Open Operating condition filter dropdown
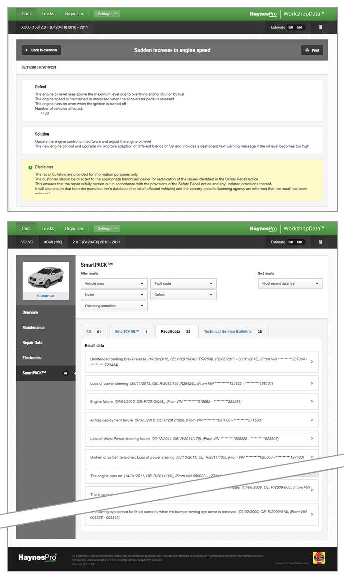Image resolution: width=344 pixels, height=580 pixels. point(114,306)
